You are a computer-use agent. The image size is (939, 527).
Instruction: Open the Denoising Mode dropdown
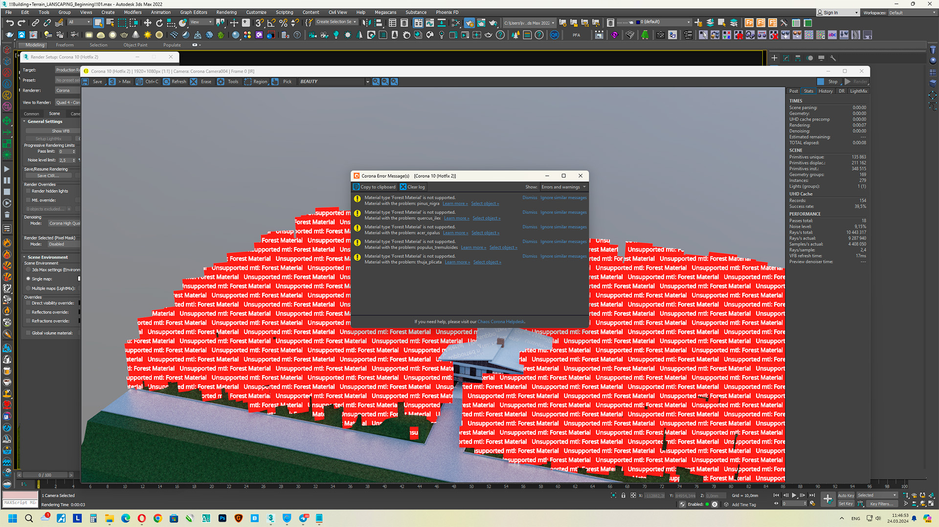click(x=64, y=224)
